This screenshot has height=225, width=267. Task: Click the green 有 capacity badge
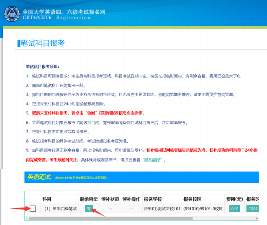[x=89, y=209]
